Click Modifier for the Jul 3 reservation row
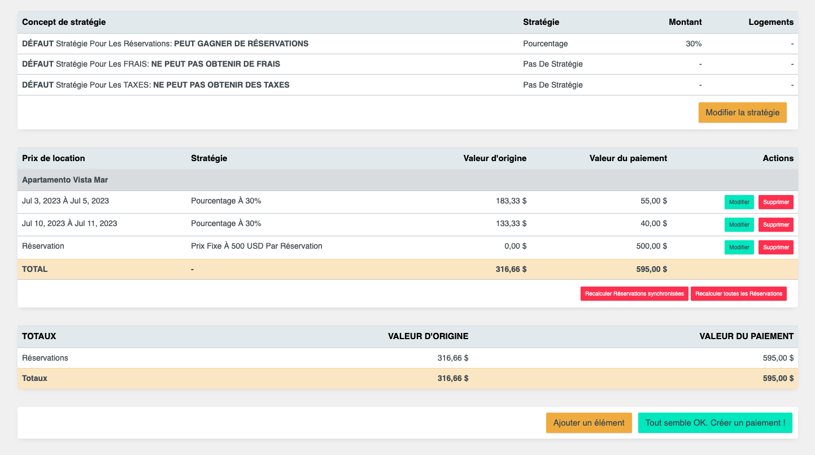The image size is (815, 455). click(739, 202)
